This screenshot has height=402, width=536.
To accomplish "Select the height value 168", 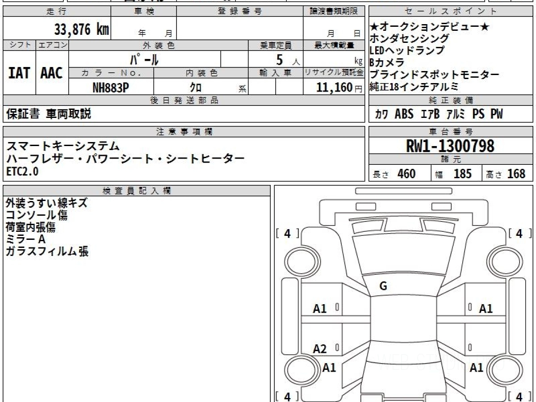I will pos(516,174).
